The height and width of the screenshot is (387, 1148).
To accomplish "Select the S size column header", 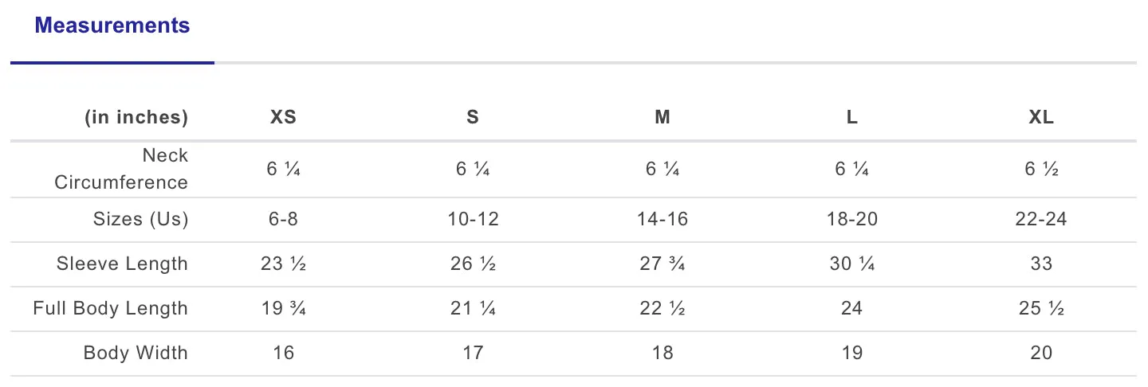I will [x=473, y=117].
